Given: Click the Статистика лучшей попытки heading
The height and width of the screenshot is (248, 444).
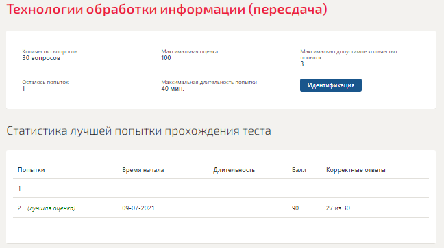Looking at the screenshot, I should point(138,131).
